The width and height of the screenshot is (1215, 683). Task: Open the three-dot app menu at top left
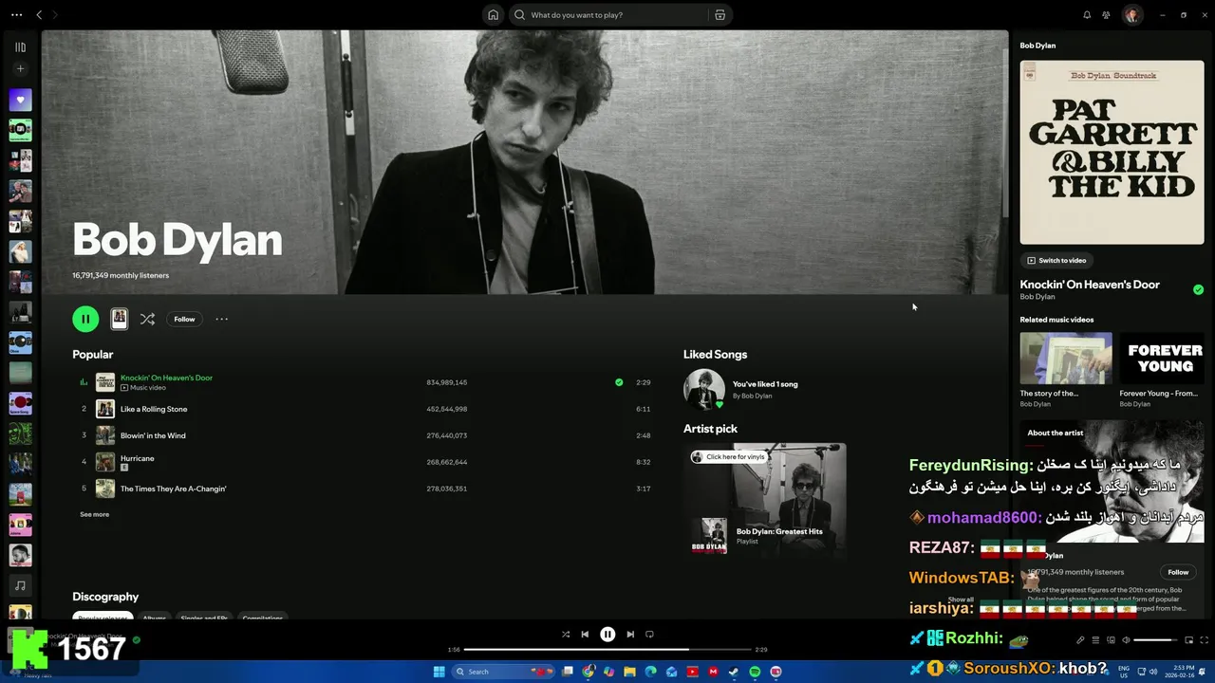coord(16,15)
